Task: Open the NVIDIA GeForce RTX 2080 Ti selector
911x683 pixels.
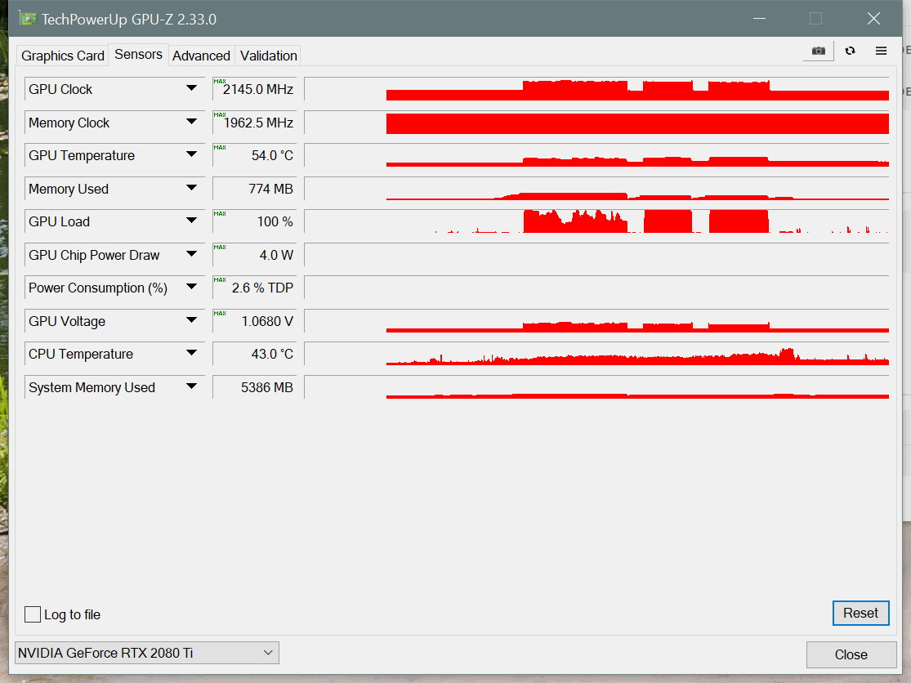Action: click(146, 653)
